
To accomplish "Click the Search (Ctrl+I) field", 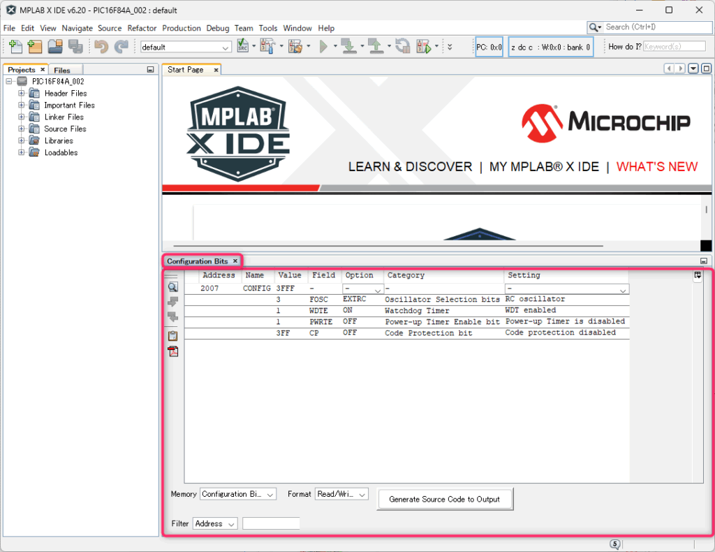I will (657, 27).
